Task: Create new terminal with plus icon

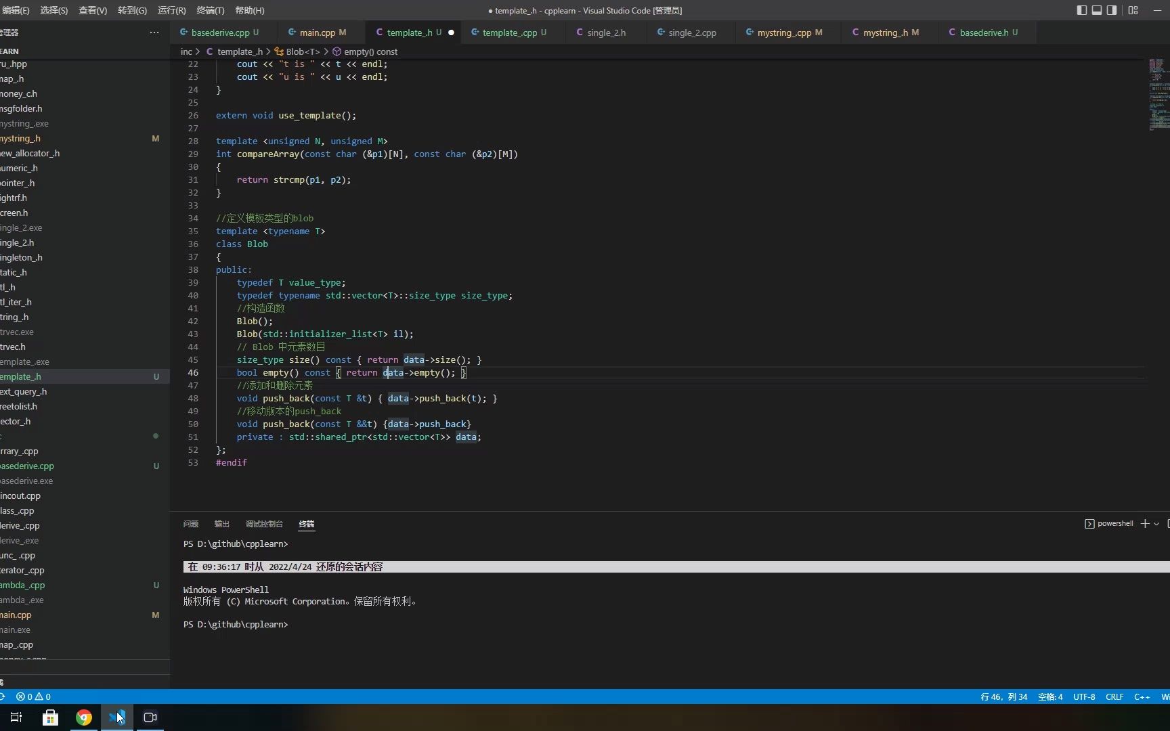Action: (1145, 523)
